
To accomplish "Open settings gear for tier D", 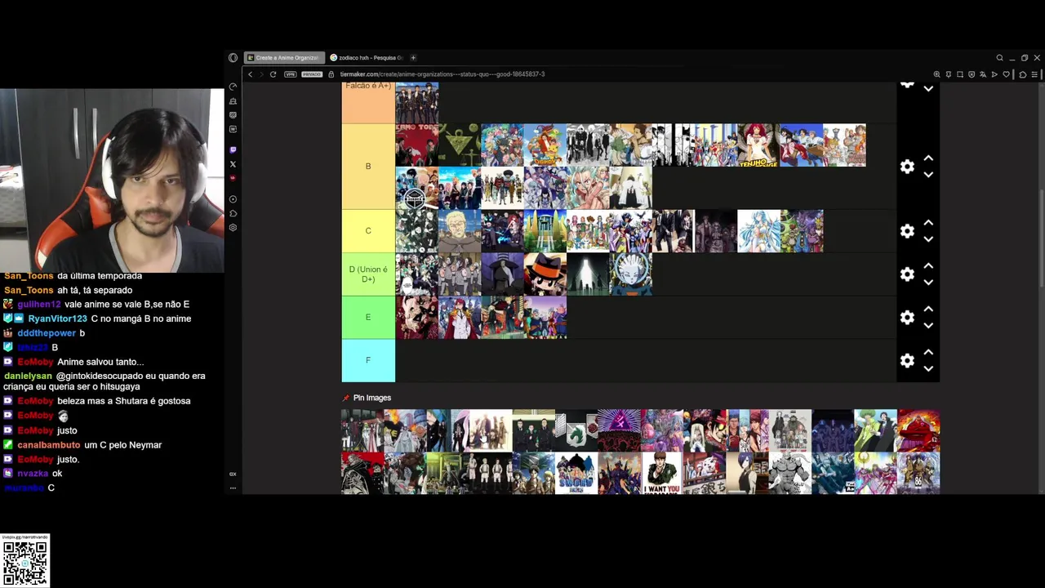I will (x=907, y=274).
